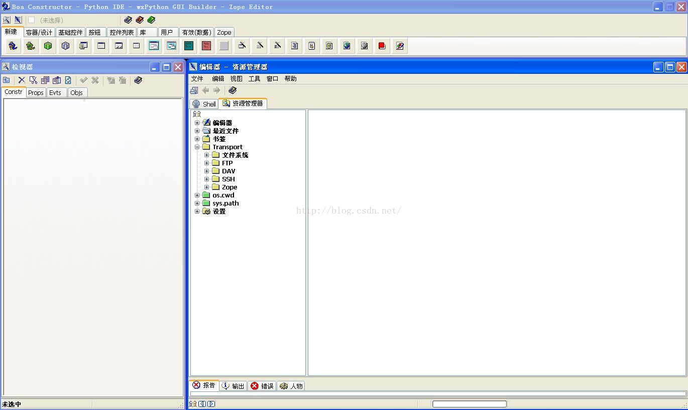Expand the 设置 tree node

click(197, 211)
